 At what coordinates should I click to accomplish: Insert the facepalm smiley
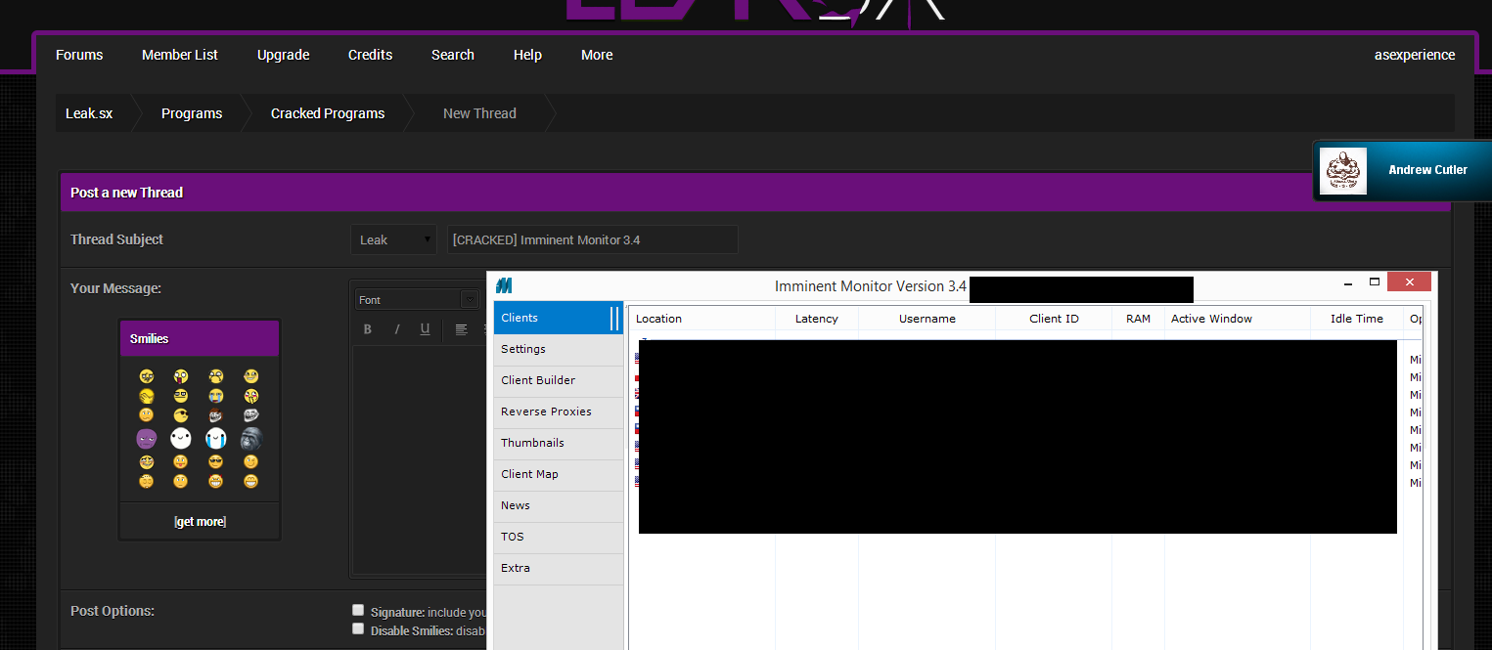[x=147, y=396]
